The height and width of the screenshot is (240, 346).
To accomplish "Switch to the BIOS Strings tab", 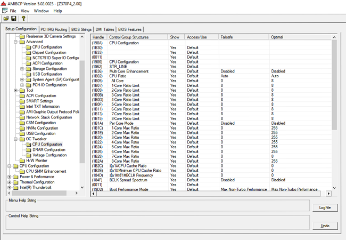I will 81,29.
